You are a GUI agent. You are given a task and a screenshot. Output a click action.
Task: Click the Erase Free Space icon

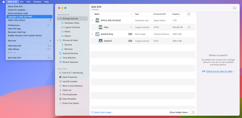pos(60,103)
